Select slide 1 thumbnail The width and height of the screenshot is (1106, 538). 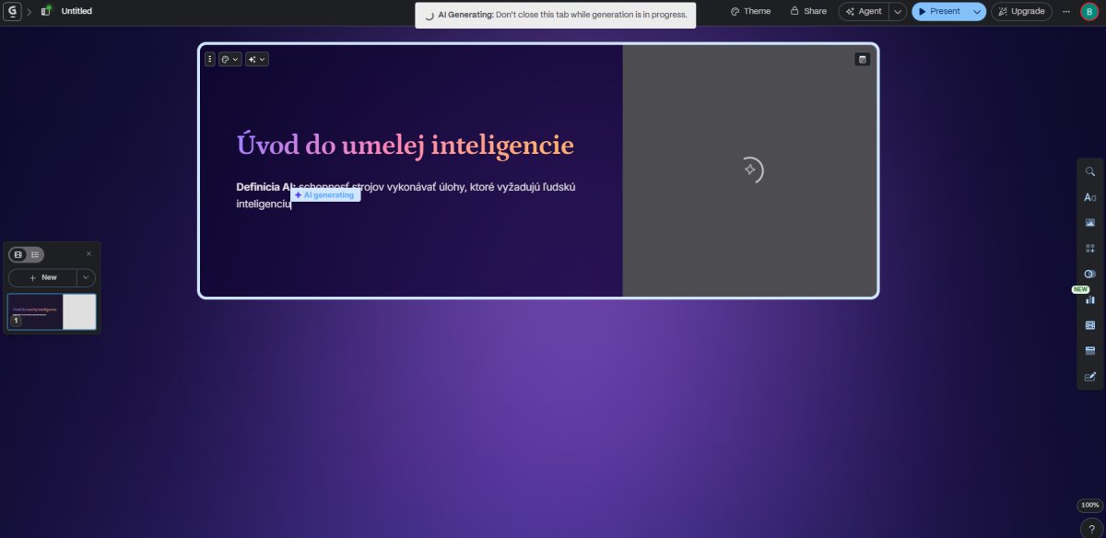[x=52, y=311]
